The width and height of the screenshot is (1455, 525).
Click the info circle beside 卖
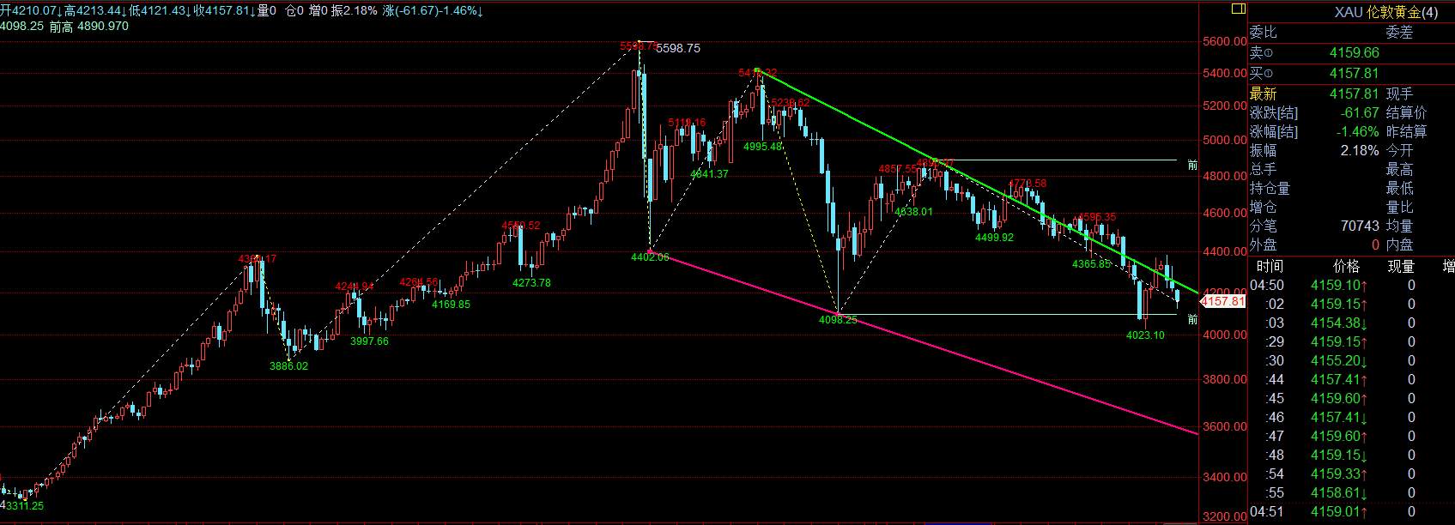pyautogui.click(x=1269, y=54)
